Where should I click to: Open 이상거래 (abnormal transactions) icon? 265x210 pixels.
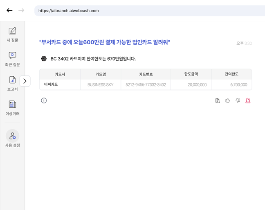click(x=12, y=105)
